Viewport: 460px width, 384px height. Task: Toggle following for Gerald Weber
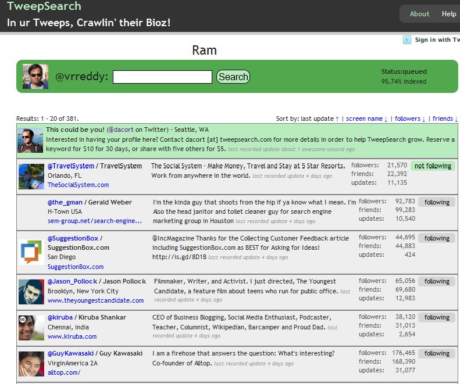pos(437,202)
